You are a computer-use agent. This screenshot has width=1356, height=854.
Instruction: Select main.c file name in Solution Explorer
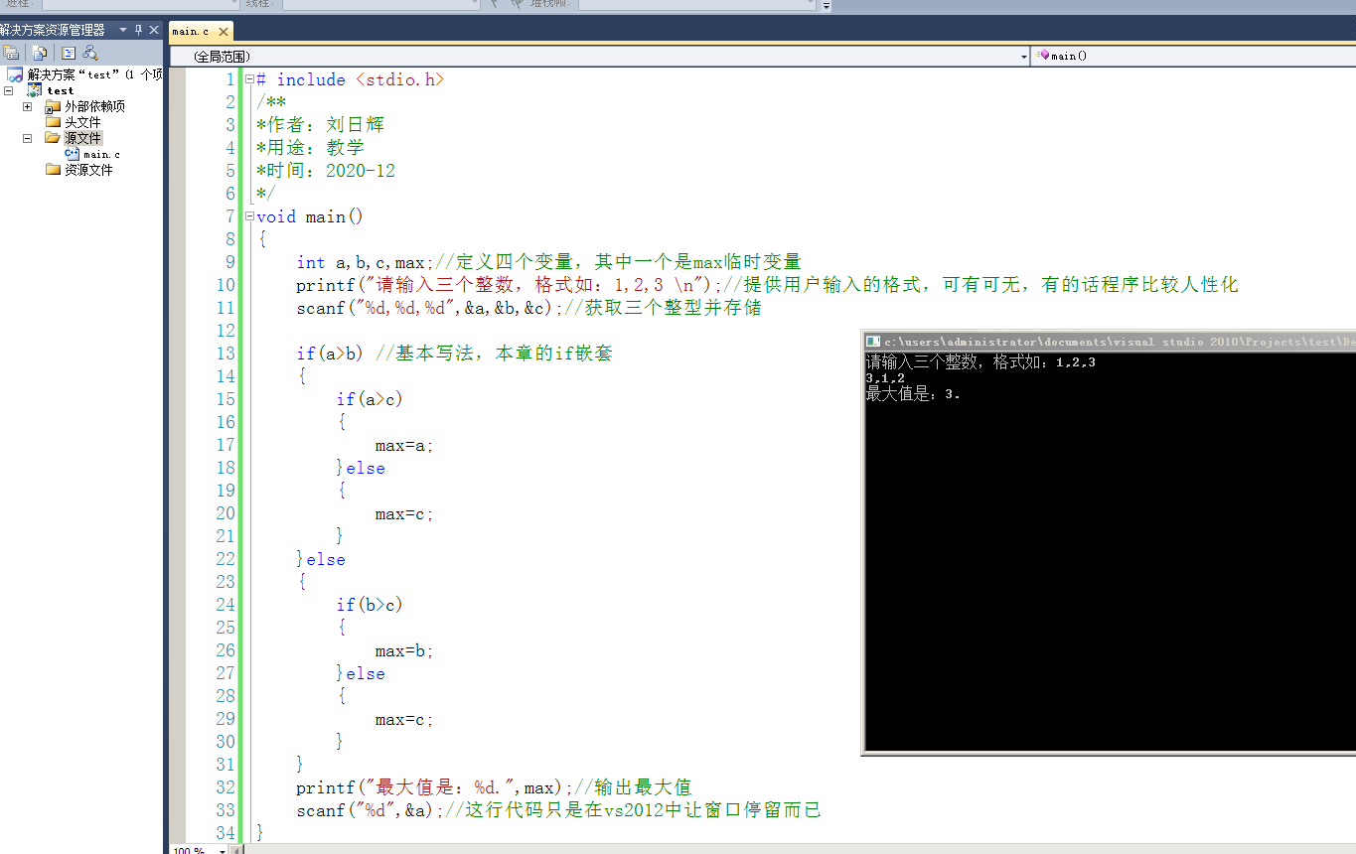pos(102,154)
